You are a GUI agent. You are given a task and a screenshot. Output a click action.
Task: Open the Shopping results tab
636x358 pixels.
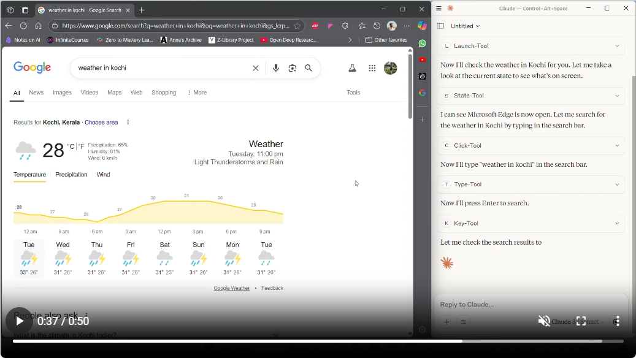pyautogui.click(x=164, y=93)
